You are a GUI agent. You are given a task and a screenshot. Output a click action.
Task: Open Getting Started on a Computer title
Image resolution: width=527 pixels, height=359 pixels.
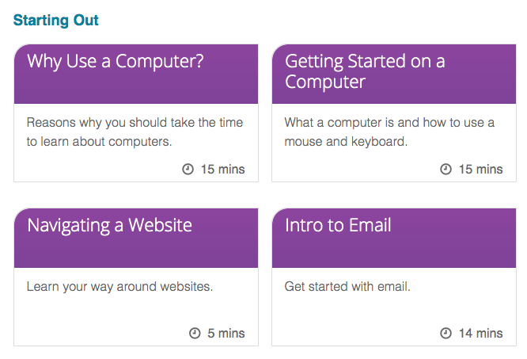click(x=365, y=71)
